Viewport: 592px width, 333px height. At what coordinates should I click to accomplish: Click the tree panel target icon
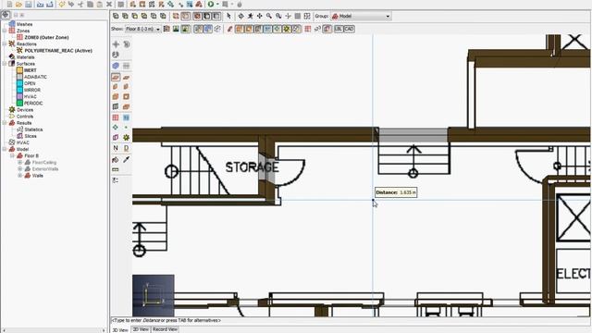point(6,15)
